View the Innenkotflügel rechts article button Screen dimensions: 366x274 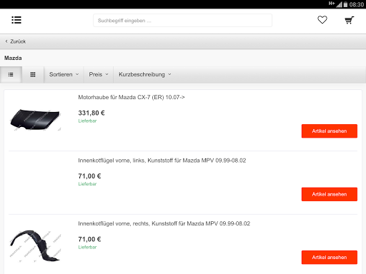pyautogui.click(x=330, y=258)
